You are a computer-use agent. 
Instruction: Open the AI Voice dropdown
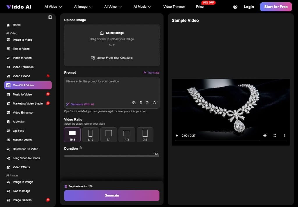point(113,7)
